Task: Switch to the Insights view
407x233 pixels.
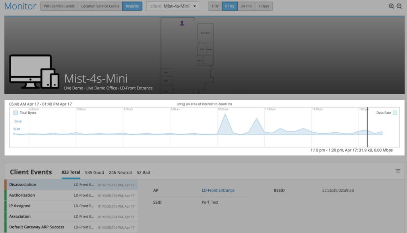Action: [x=132, y=6]
